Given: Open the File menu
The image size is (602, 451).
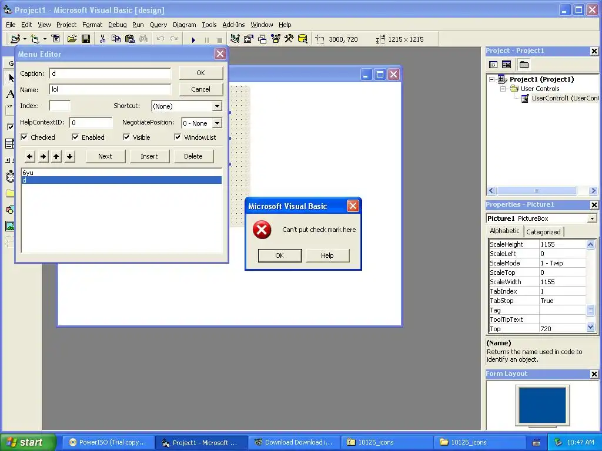Looking at the screenshot, I should [11, 25].
